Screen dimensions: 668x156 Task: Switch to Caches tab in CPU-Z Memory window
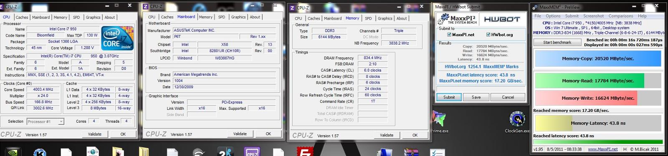tap(314, 18)
